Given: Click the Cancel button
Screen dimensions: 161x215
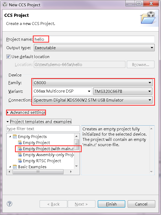Looking at the screenshot, I should pos(141,204).
